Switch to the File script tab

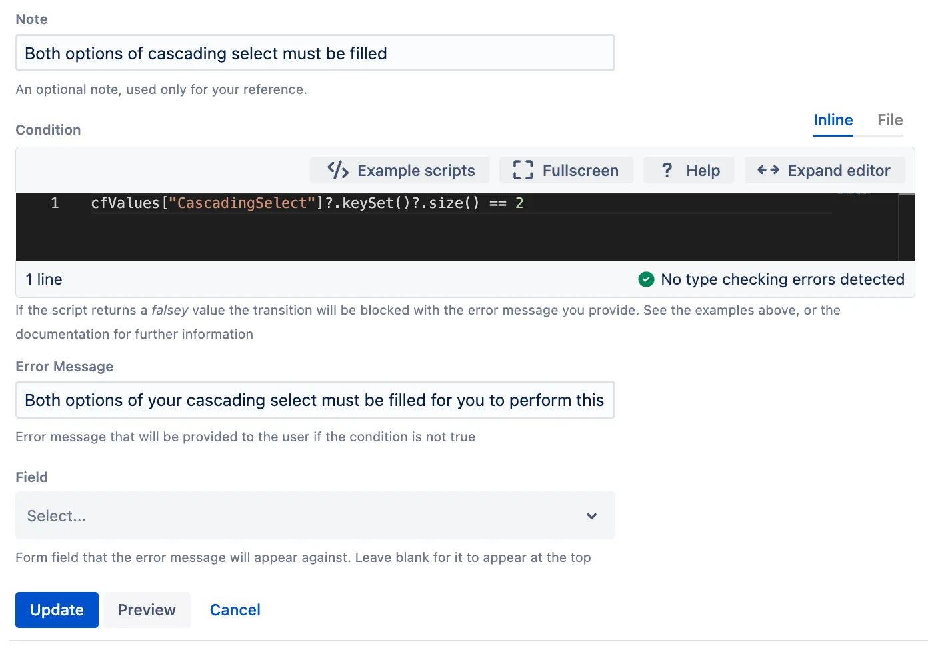[890, 120]
